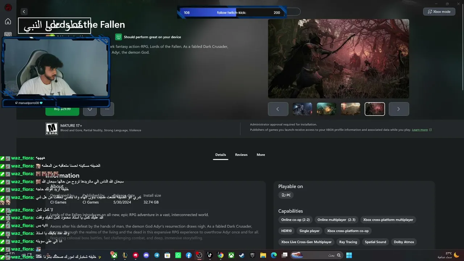Image resolution: width=464 pixels, height=261 pixels.
Task: Follow the Learn more link
Action: coord(422,130)
